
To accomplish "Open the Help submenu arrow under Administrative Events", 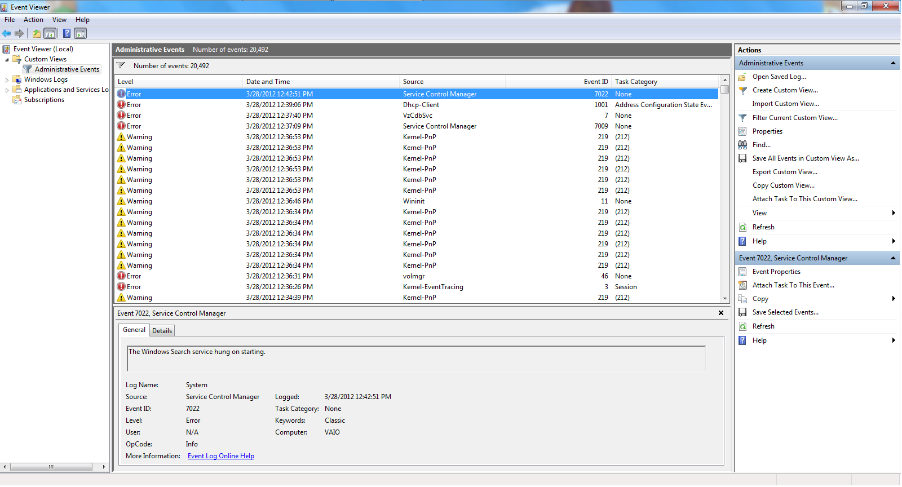I will (894, 241).
